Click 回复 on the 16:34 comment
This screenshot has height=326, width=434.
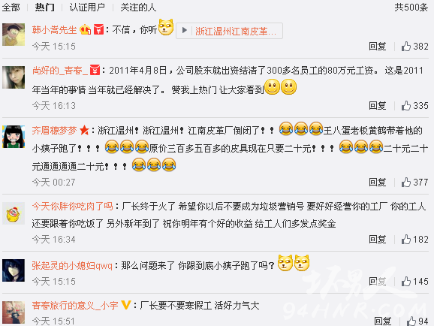377,240
